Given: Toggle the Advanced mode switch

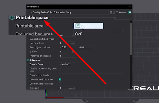Looking at the screenshot, I should click(x=129, y=12).
